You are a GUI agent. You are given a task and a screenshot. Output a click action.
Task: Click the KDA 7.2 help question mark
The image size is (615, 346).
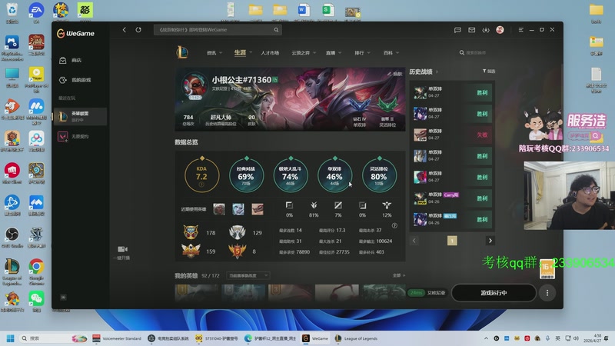coord(201,185)
